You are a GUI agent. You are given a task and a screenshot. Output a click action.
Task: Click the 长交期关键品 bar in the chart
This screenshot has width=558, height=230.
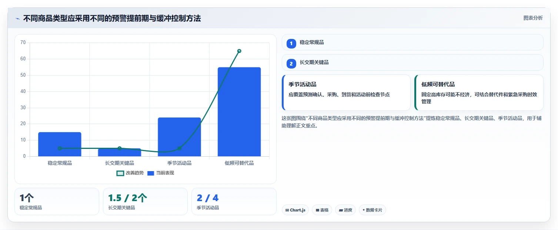click(x=120, y=152)
